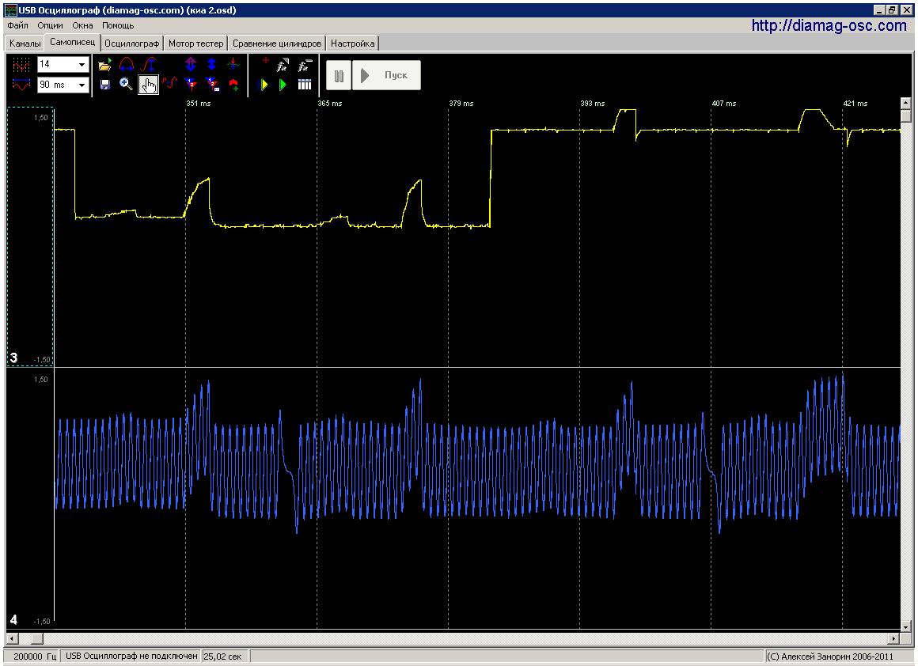
Task: Click the vertical scrollbar up arrow
Action: click(906, 104)
